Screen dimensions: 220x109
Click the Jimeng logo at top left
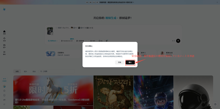[x=4, y=9]
